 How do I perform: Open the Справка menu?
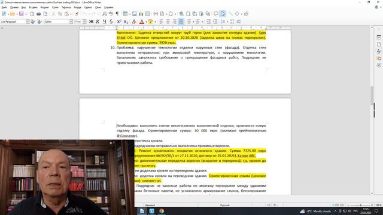109,8
